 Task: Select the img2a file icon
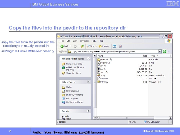coord(98,66)
